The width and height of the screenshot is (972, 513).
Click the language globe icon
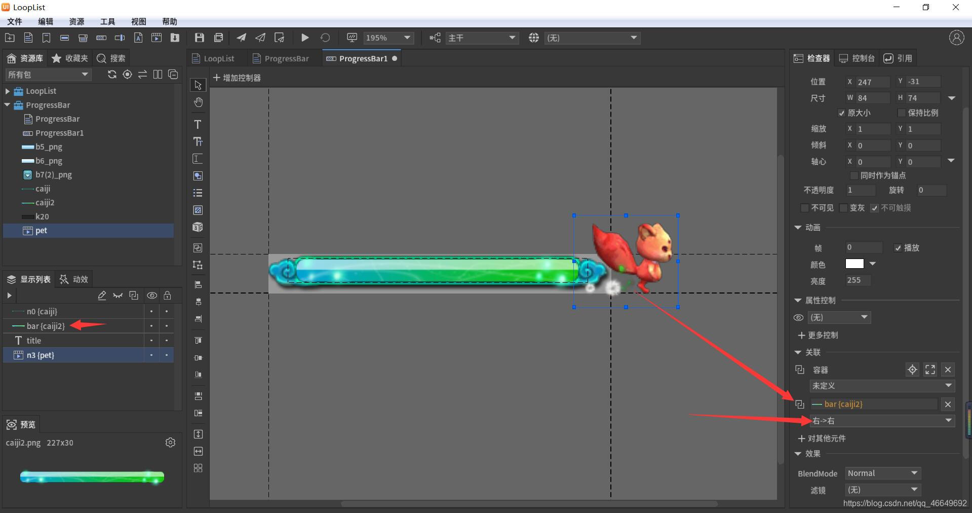point(534,38)
